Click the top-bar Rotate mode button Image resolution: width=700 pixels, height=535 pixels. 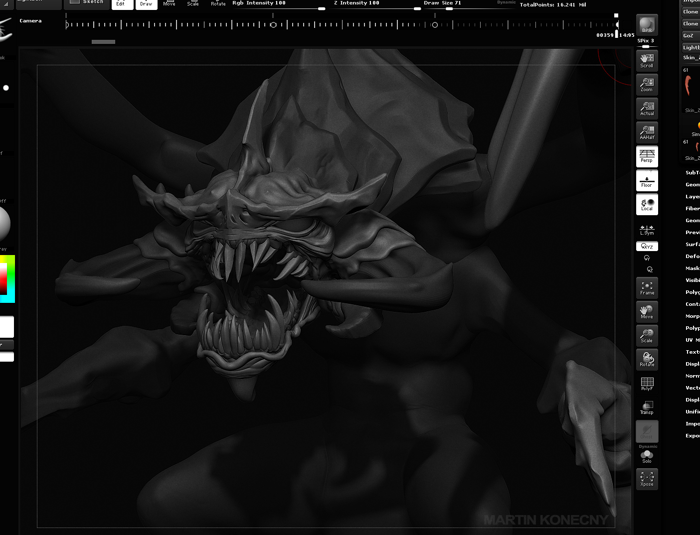218,4
